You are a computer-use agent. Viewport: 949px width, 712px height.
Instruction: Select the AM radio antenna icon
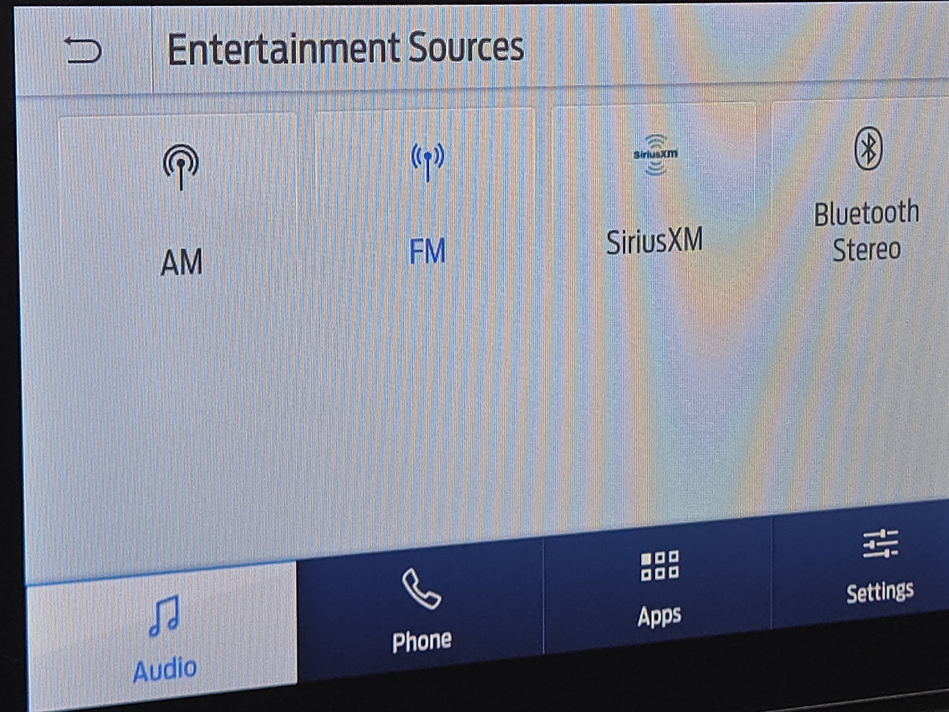point(181,166)
